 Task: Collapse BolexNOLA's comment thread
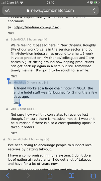click(x=45, y=39)
